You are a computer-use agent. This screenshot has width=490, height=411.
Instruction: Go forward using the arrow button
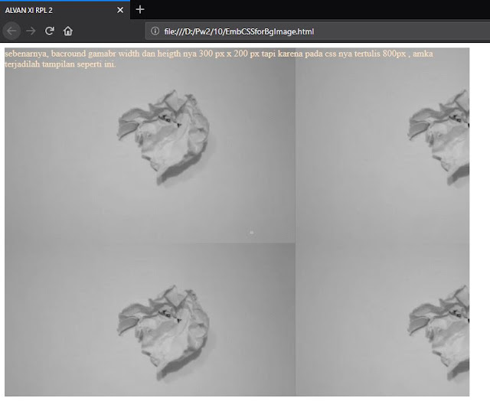pyautogui.click(x=31, y=31)
